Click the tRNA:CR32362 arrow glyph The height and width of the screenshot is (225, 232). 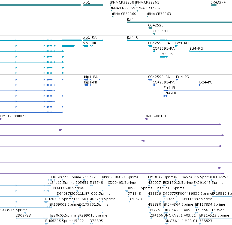click(137, 11)
